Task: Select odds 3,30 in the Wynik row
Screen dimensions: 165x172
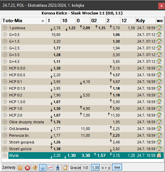Action: [x=86, y=156]
